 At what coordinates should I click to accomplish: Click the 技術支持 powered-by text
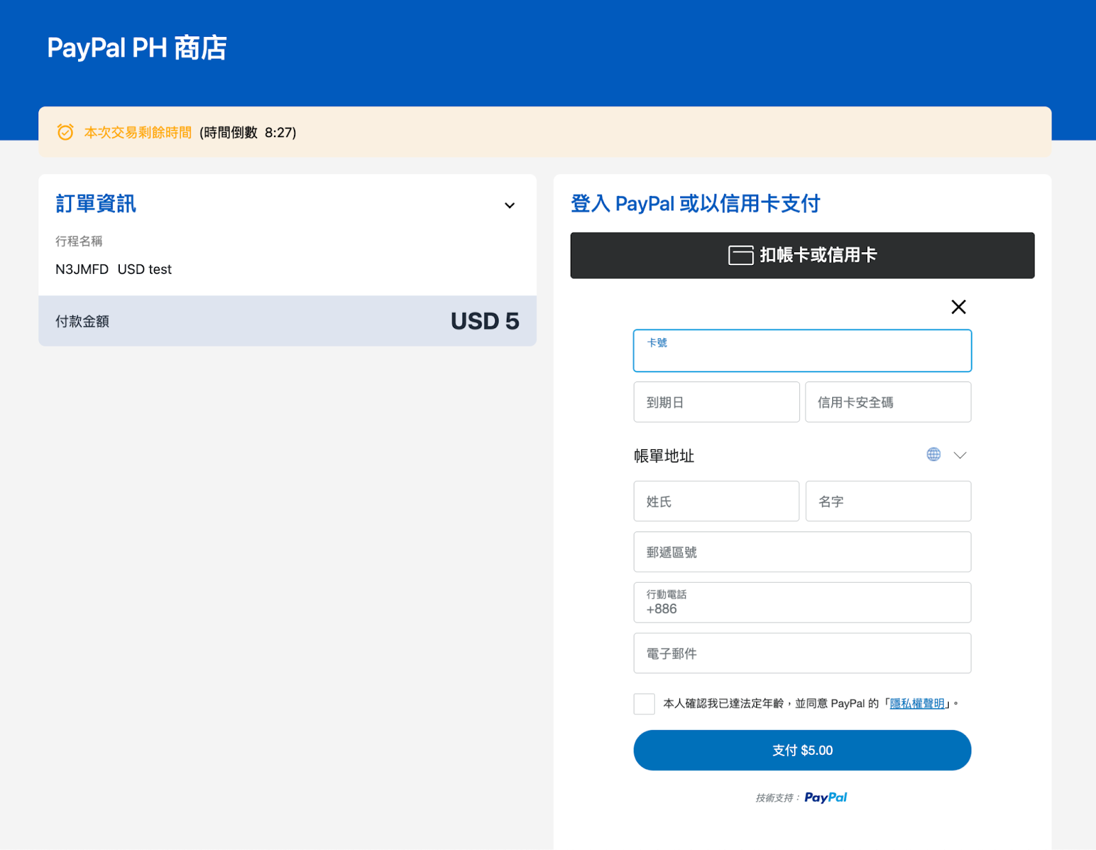[777, 798]
